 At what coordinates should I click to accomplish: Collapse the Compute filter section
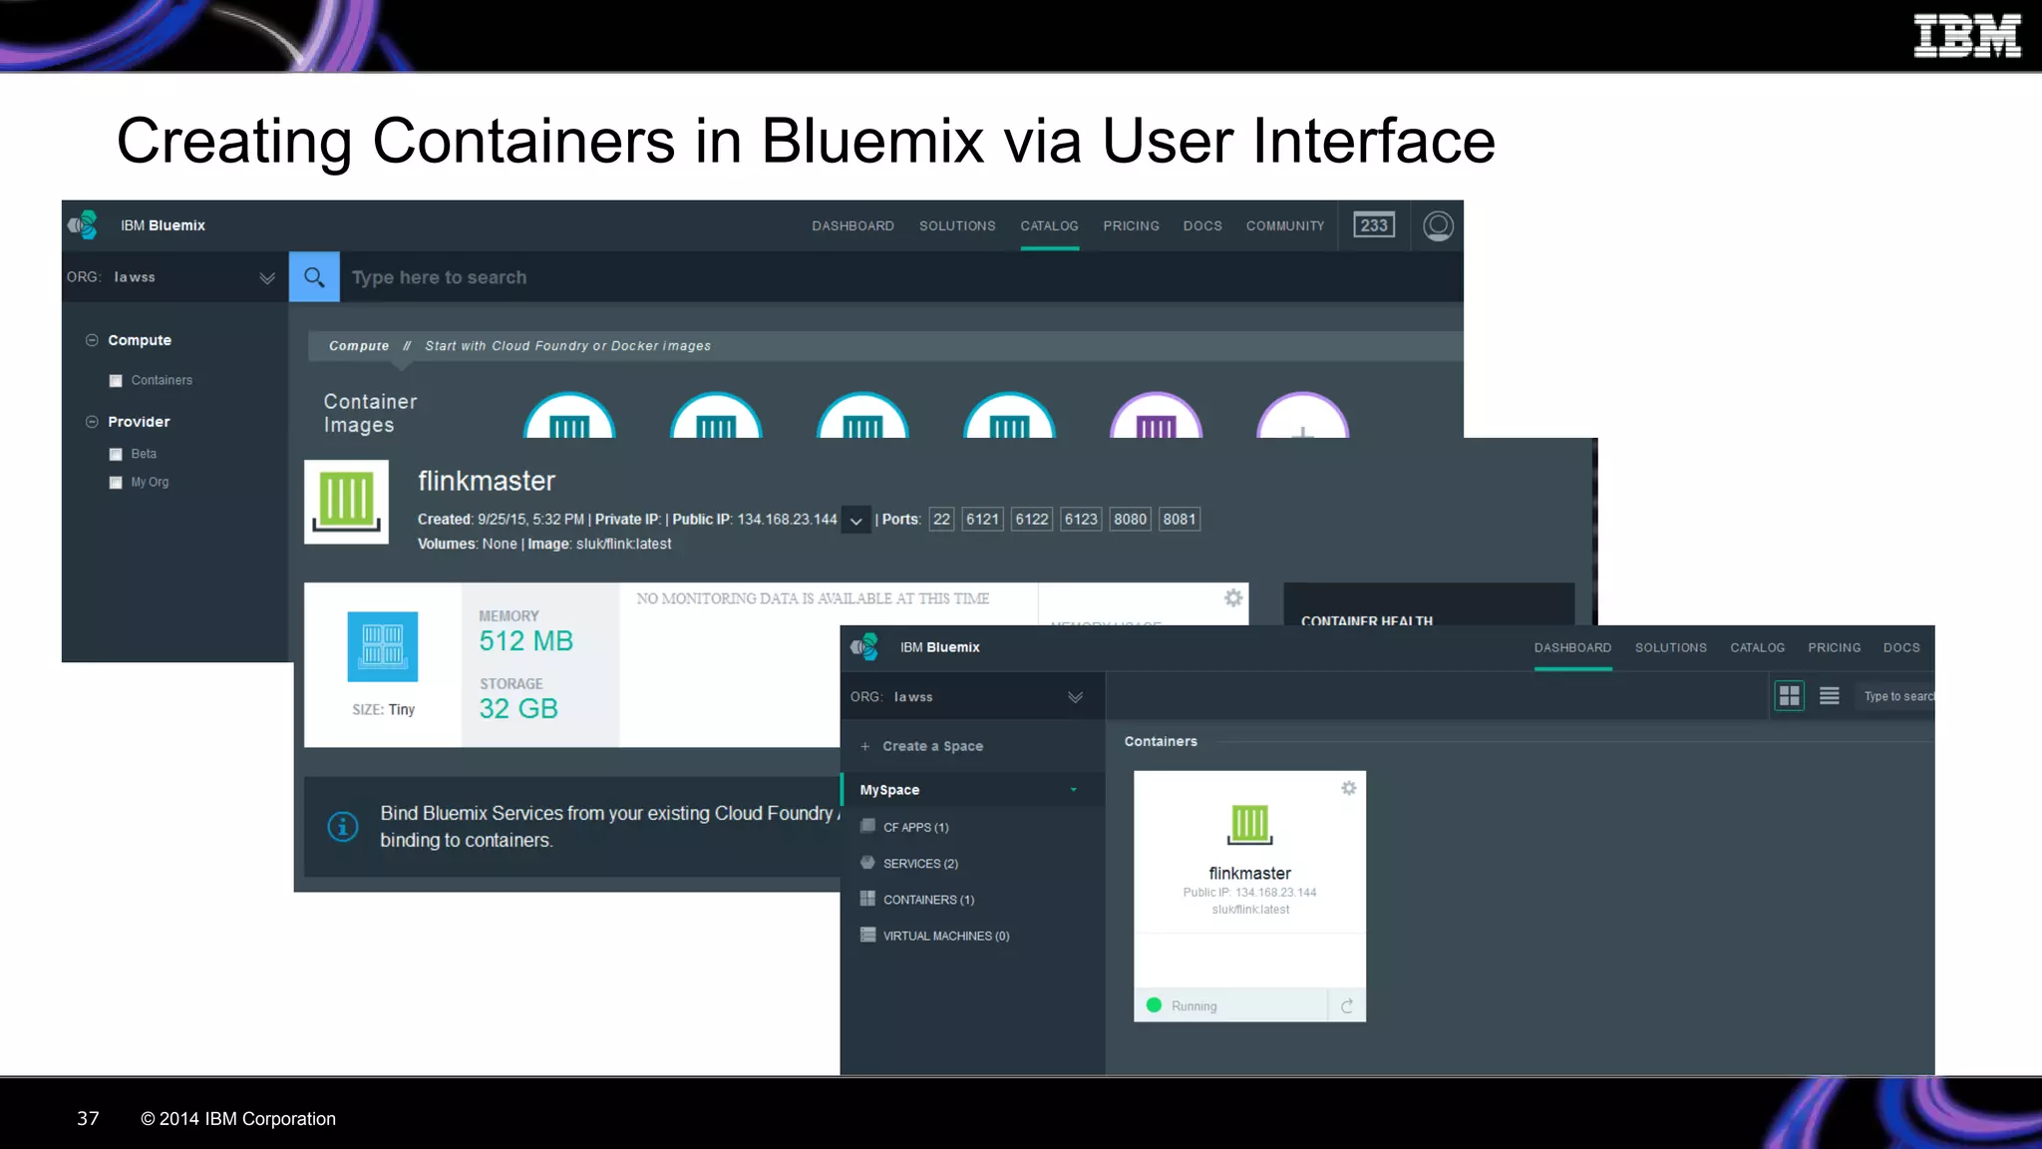pyautogui.click(x=92, y=340)
